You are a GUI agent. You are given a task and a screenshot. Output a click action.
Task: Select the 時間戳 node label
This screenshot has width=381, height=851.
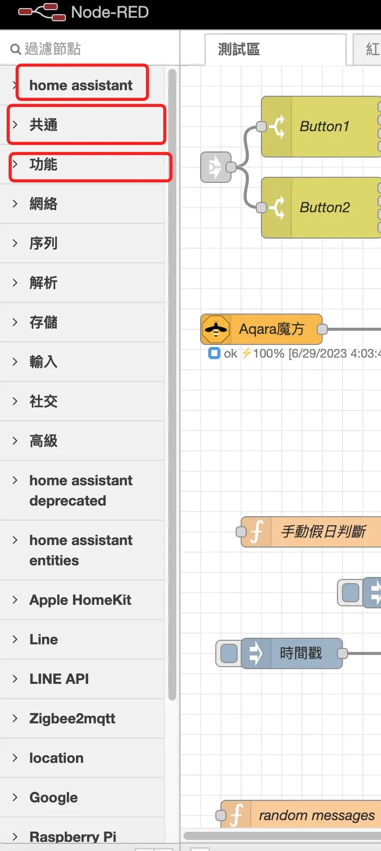tap(301, 653)
